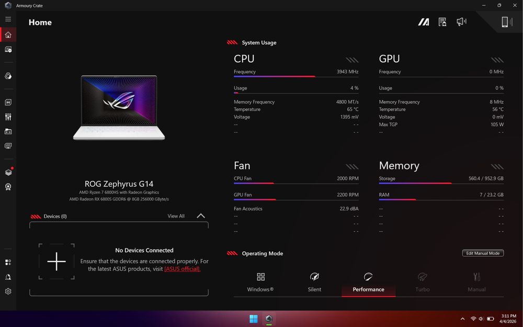
Task: Click the Manual mode tools icon
Action: click(476, 277)
